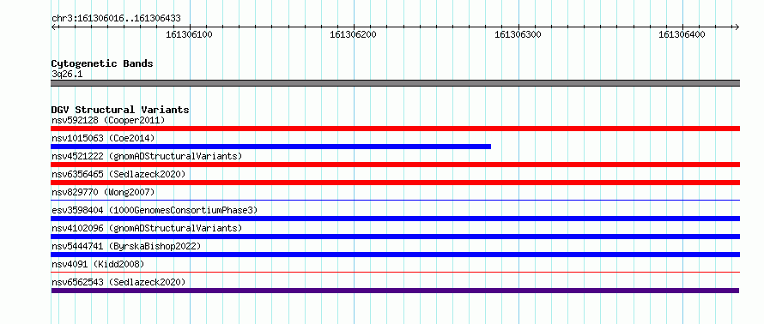Click the Cytogenetic Bands track title
The width and height of the screenshot is (764, 324).
[102, 63]
